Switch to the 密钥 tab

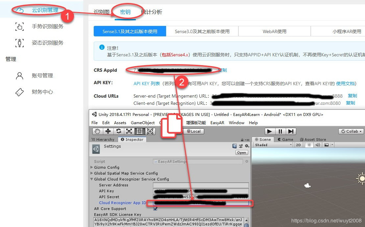point(125,12)
